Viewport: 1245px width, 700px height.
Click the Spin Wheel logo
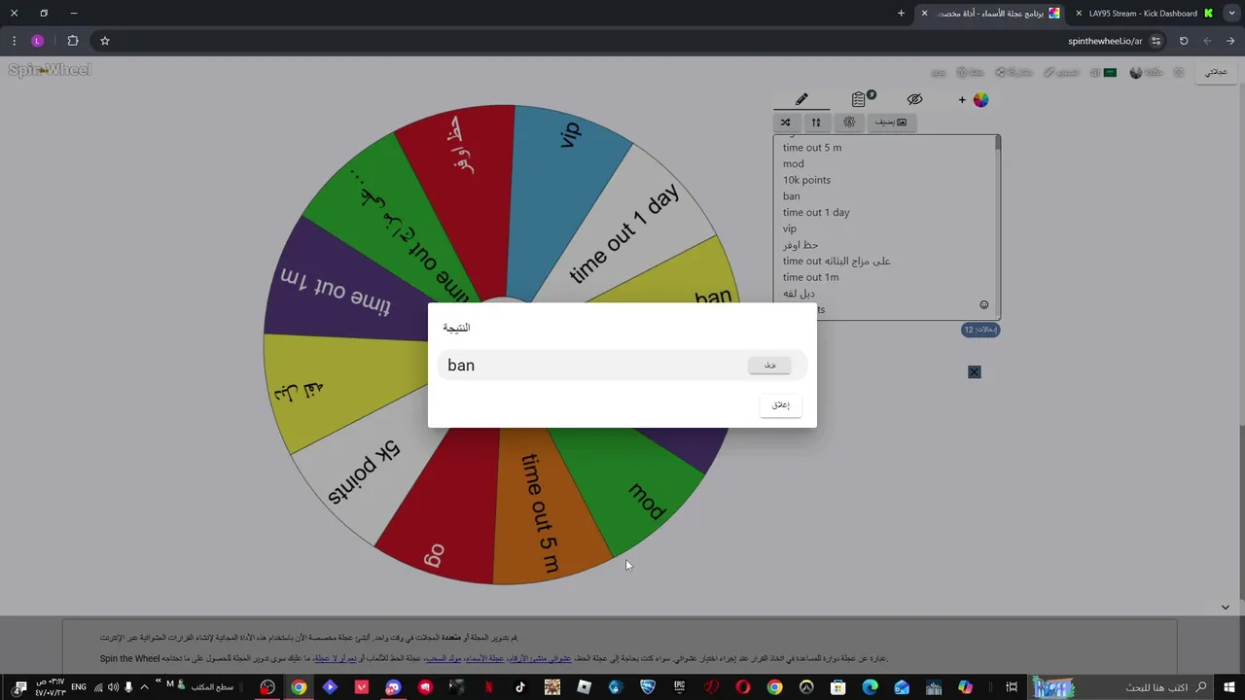(50, 70)
